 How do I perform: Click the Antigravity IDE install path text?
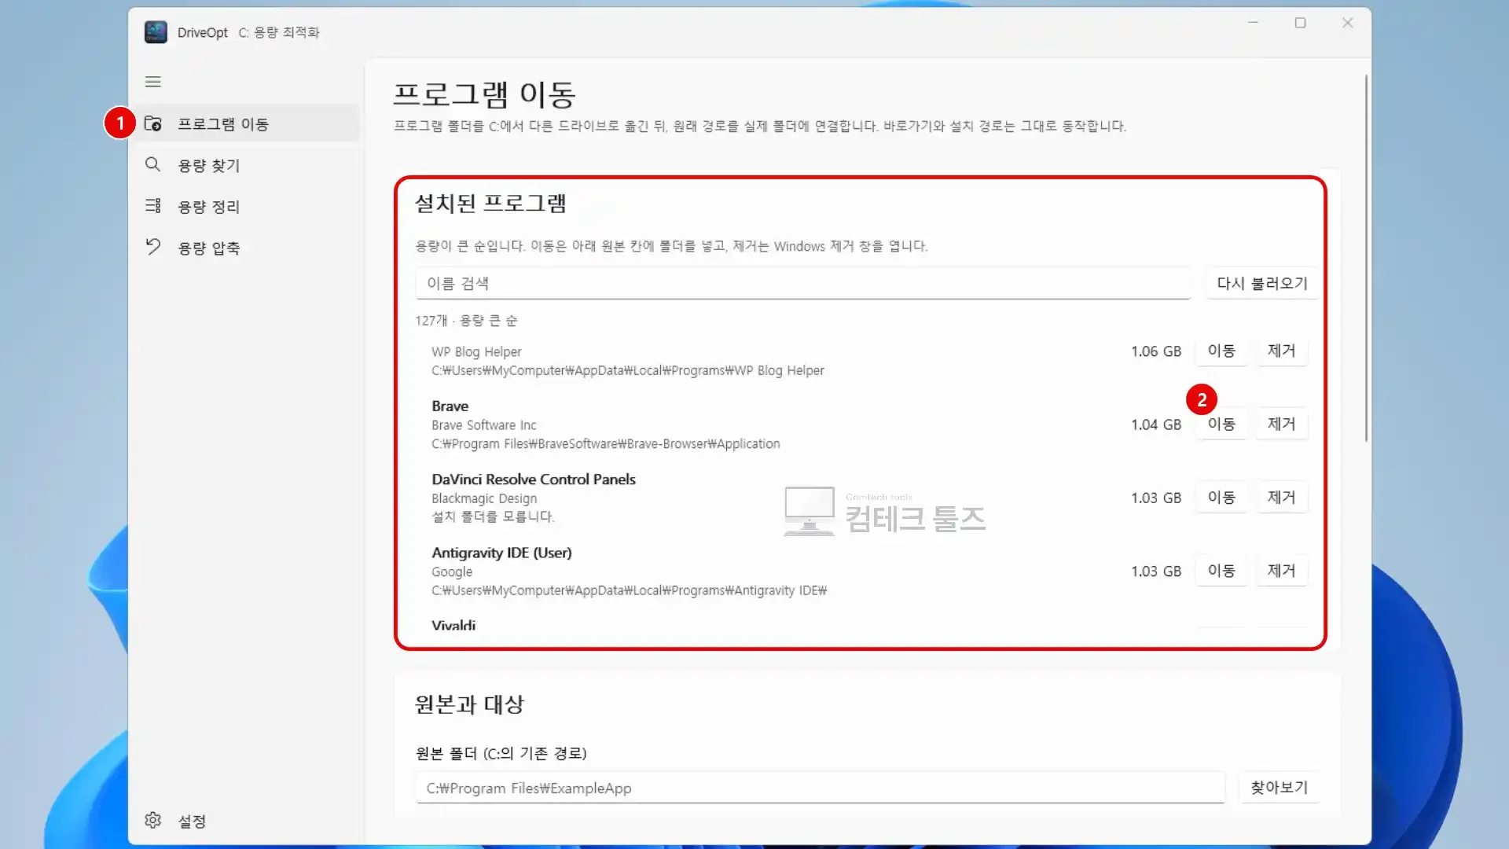[x=629, y=590]
